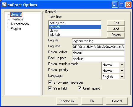Open the Plugins options page
This screenshot has width=133, height=107.
click(x=16, y=29)
